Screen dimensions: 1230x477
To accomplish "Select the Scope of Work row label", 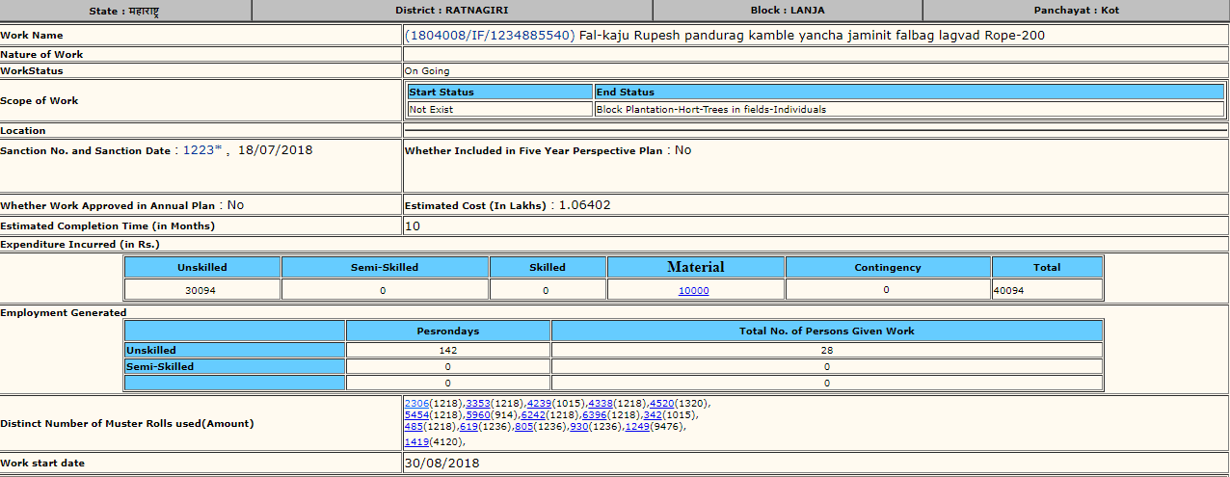I will point(40,100).
